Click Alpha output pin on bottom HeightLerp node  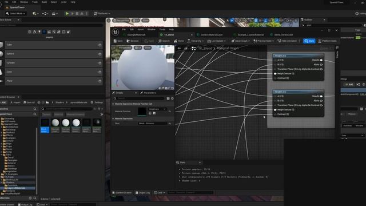tap(321, 101)
